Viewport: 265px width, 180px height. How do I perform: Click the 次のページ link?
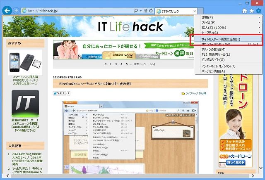140,64
